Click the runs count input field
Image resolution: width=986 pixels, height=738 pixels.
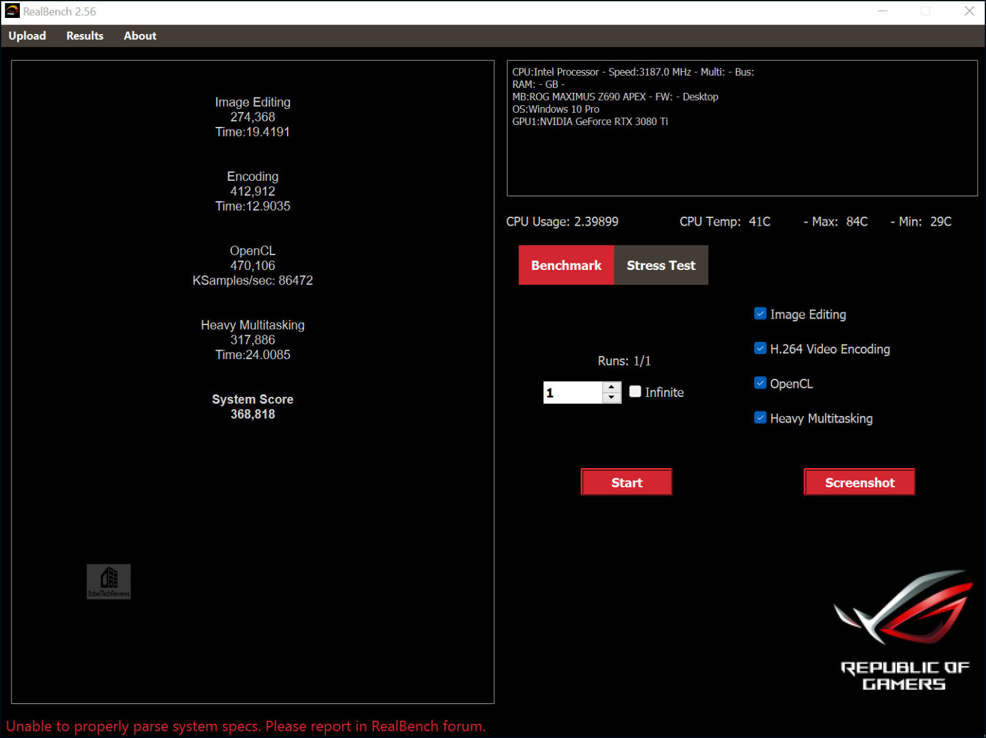point(573,392)
